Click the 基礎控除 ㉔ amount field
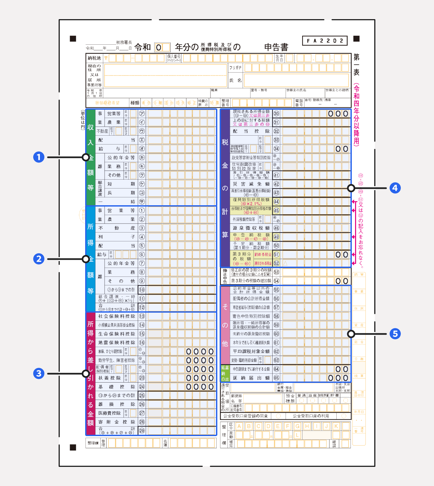434x486 pixels. [182, 387]
